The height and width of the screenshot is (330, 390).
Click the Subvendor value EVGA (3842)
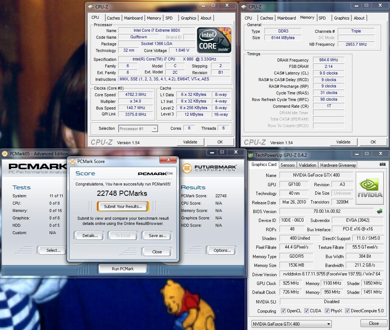pos(358,220)
